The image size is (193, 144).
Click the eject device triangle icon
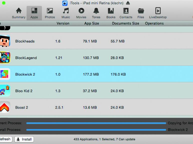coord(128,3)
